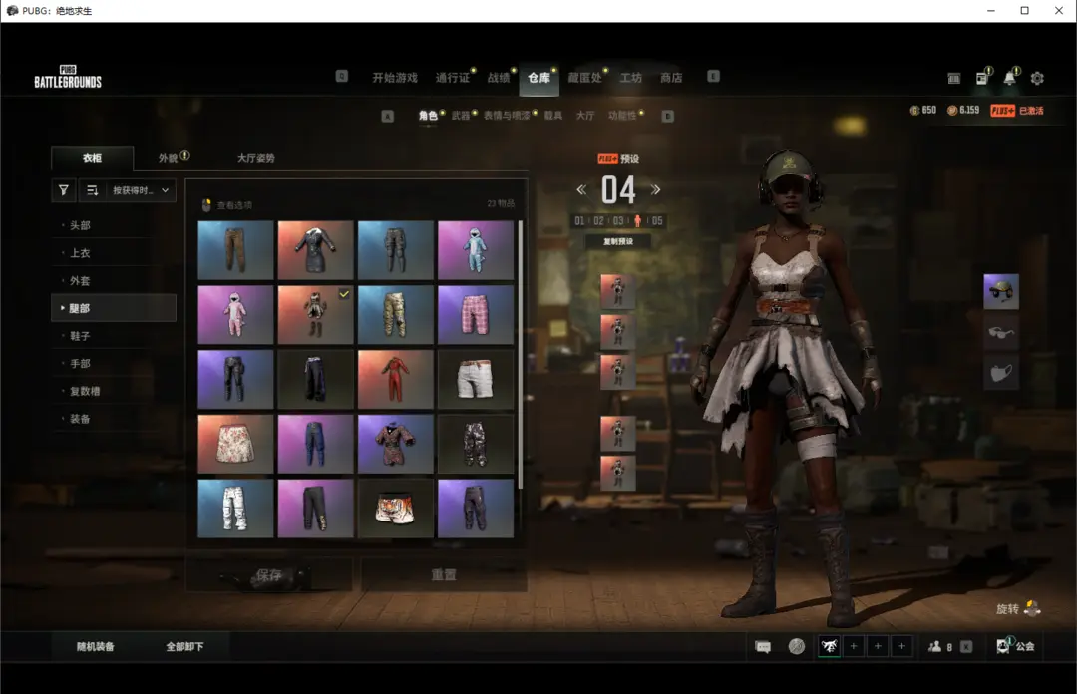Select the floral skirt thumbnail
Image resolution: width=1077 pixels, height=694 pixels.
[235, 444]
